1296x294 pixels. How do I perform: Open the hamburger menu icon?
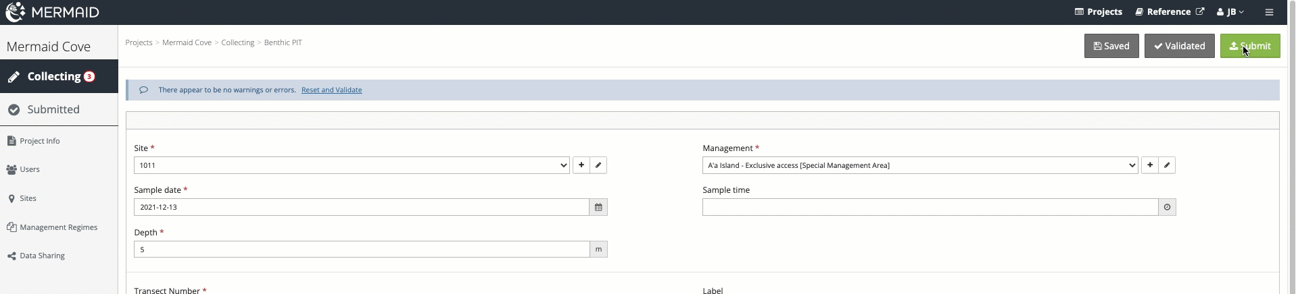click(x=1269, y=12)
